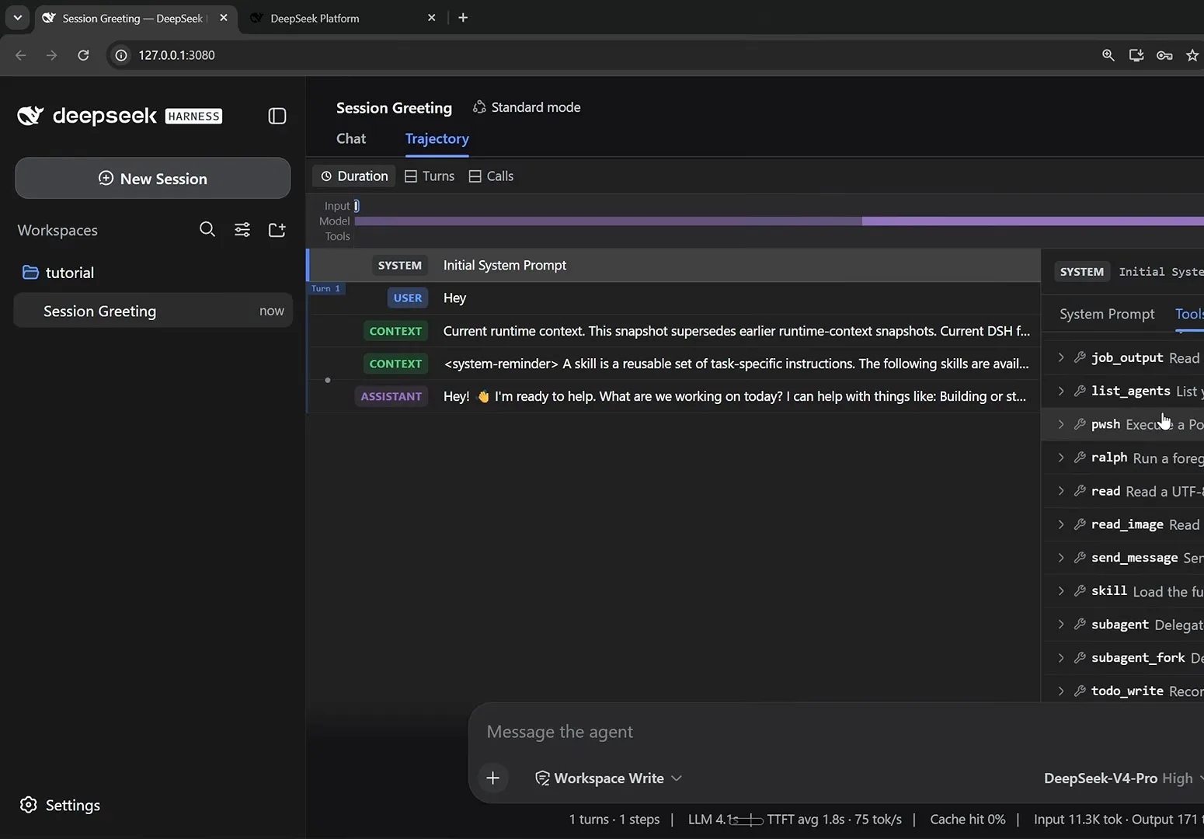The height and width of the screenshot is (839, 1204).
Task: Select the Initial System Prompt row
Action: click(674, 265)
